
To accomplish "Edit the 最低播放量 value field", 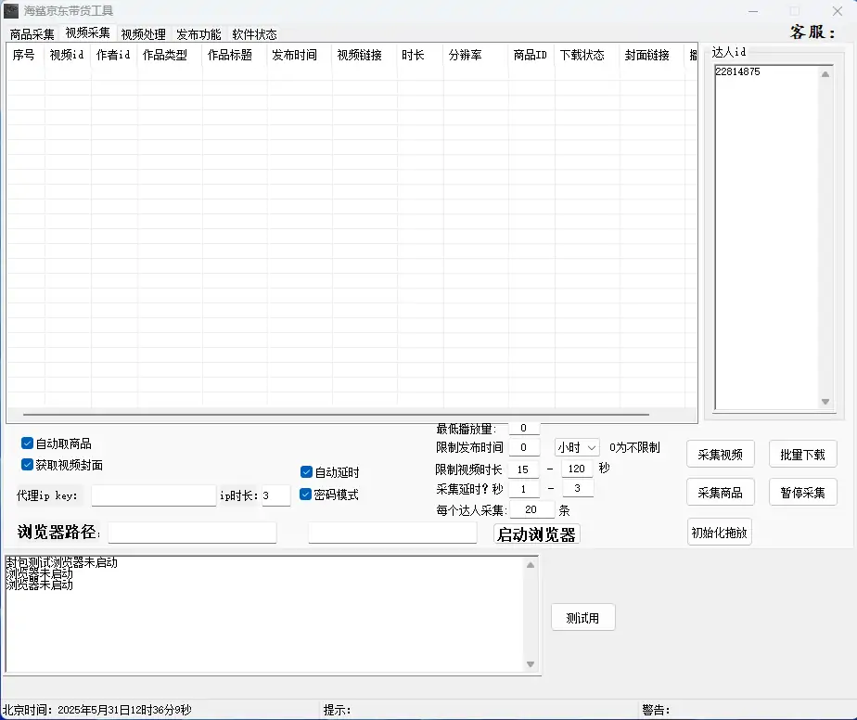I will 524,428.
